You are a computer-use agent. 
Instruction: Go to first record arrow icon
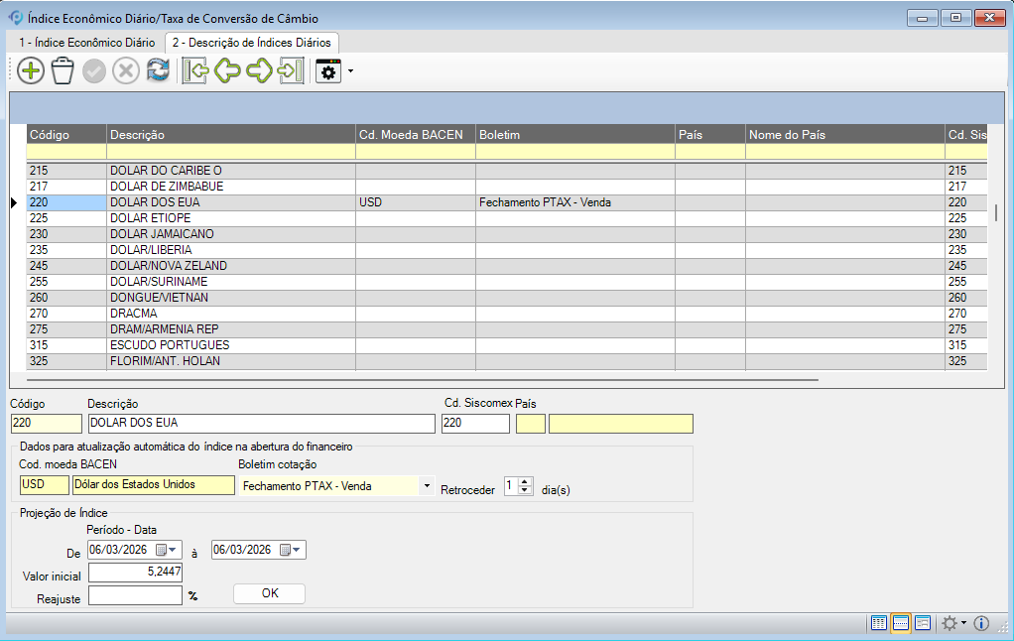[194, 71]
